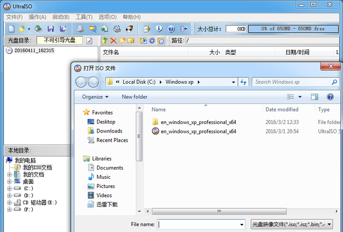Expand the (C:) drive node

pyautogui.click(x=9, y=189)
